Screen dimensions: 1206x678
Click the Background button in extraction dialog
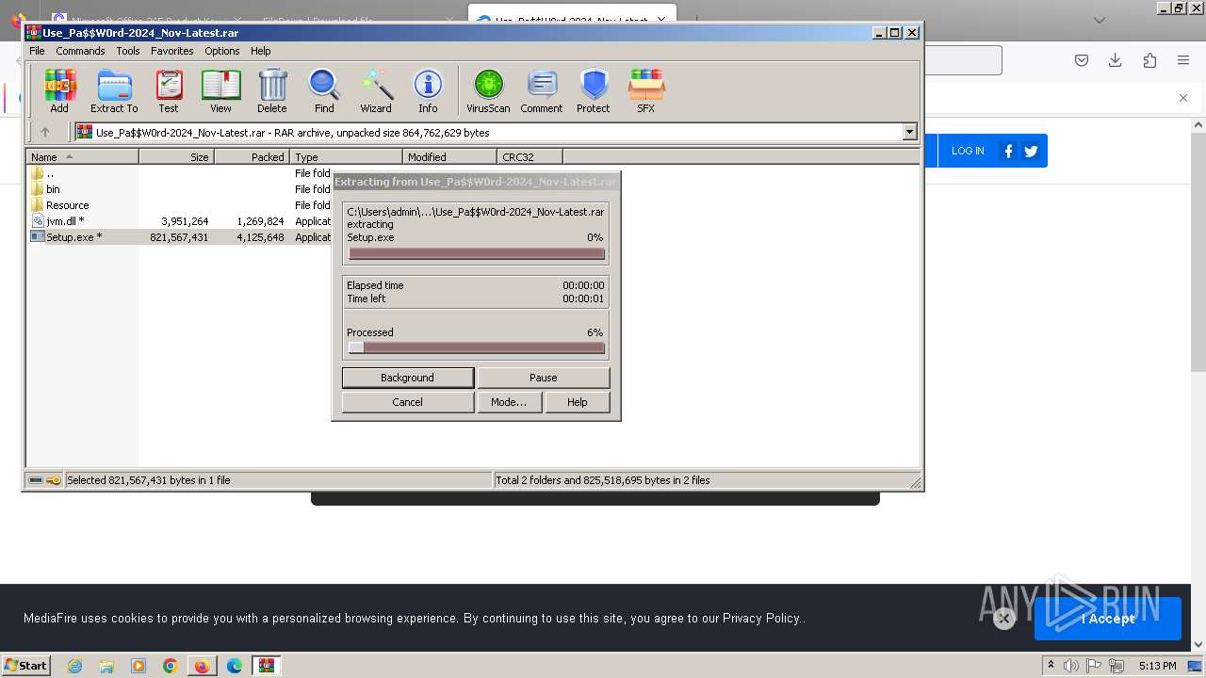pyautogui.click(x=407, y=378)
